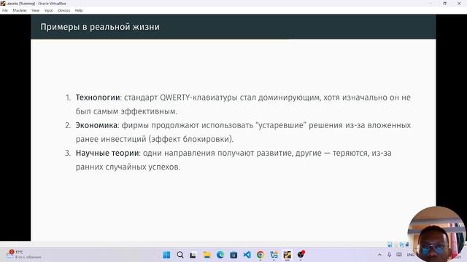
Task: Open Microsoft Edge from the taskbar
Action: [220, 255]
